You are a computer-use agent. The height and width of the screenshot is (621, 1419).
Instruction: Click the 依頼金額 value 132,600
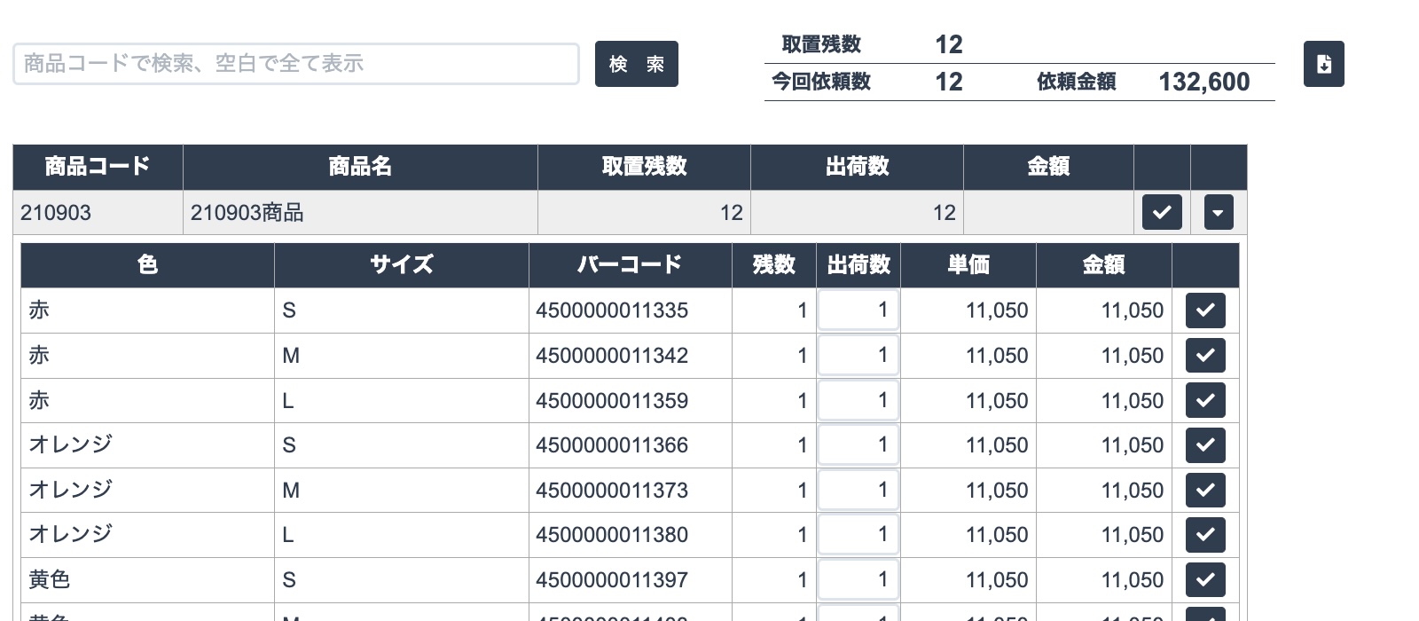coord(1203,82)
